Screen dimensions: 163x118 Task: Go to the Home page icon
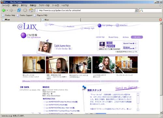pyautogui.click(x=31, y=10)
